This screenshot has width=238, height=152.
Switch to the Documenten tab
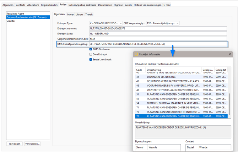(105, 5)
